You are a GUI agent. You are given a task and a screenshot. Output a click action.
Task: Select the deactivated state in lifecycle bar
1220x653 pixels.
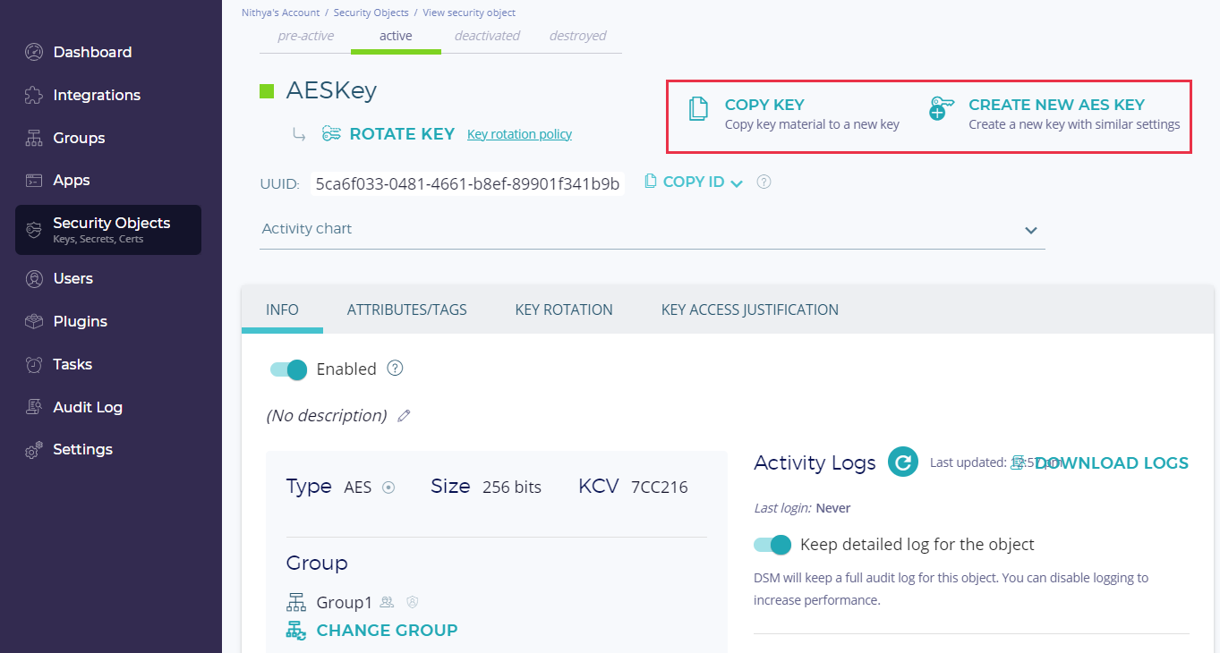487,36
